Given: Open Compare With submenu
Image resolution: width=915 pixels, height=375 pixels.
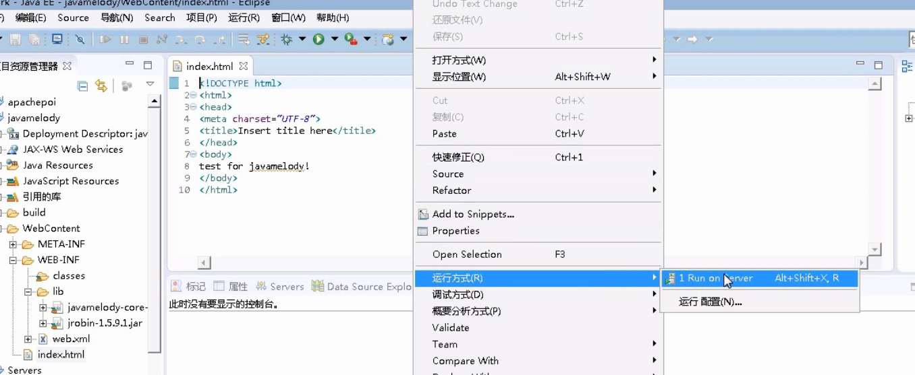Looking at the screenshot, I should click(x=538, y=360).
